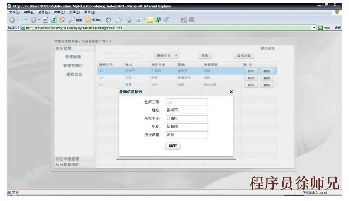The height and width of the screenshot is (201, 349).
Task: Open the 查看(V) menu
Action: coord(44,13)
